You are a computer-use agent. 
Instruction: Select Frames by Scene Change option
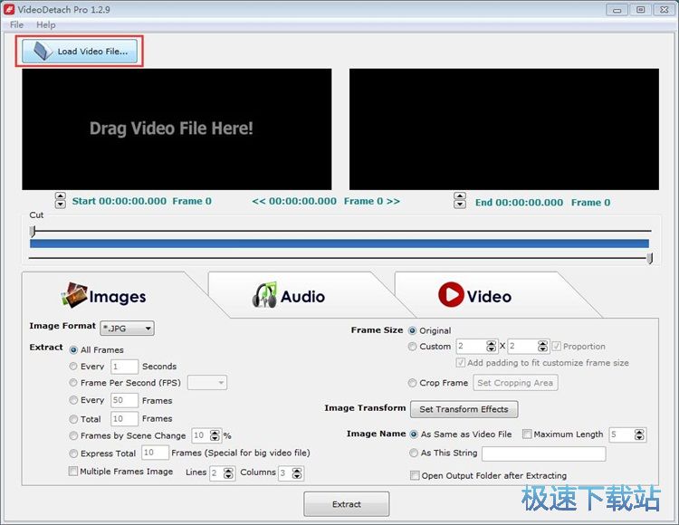coord(73,436)
